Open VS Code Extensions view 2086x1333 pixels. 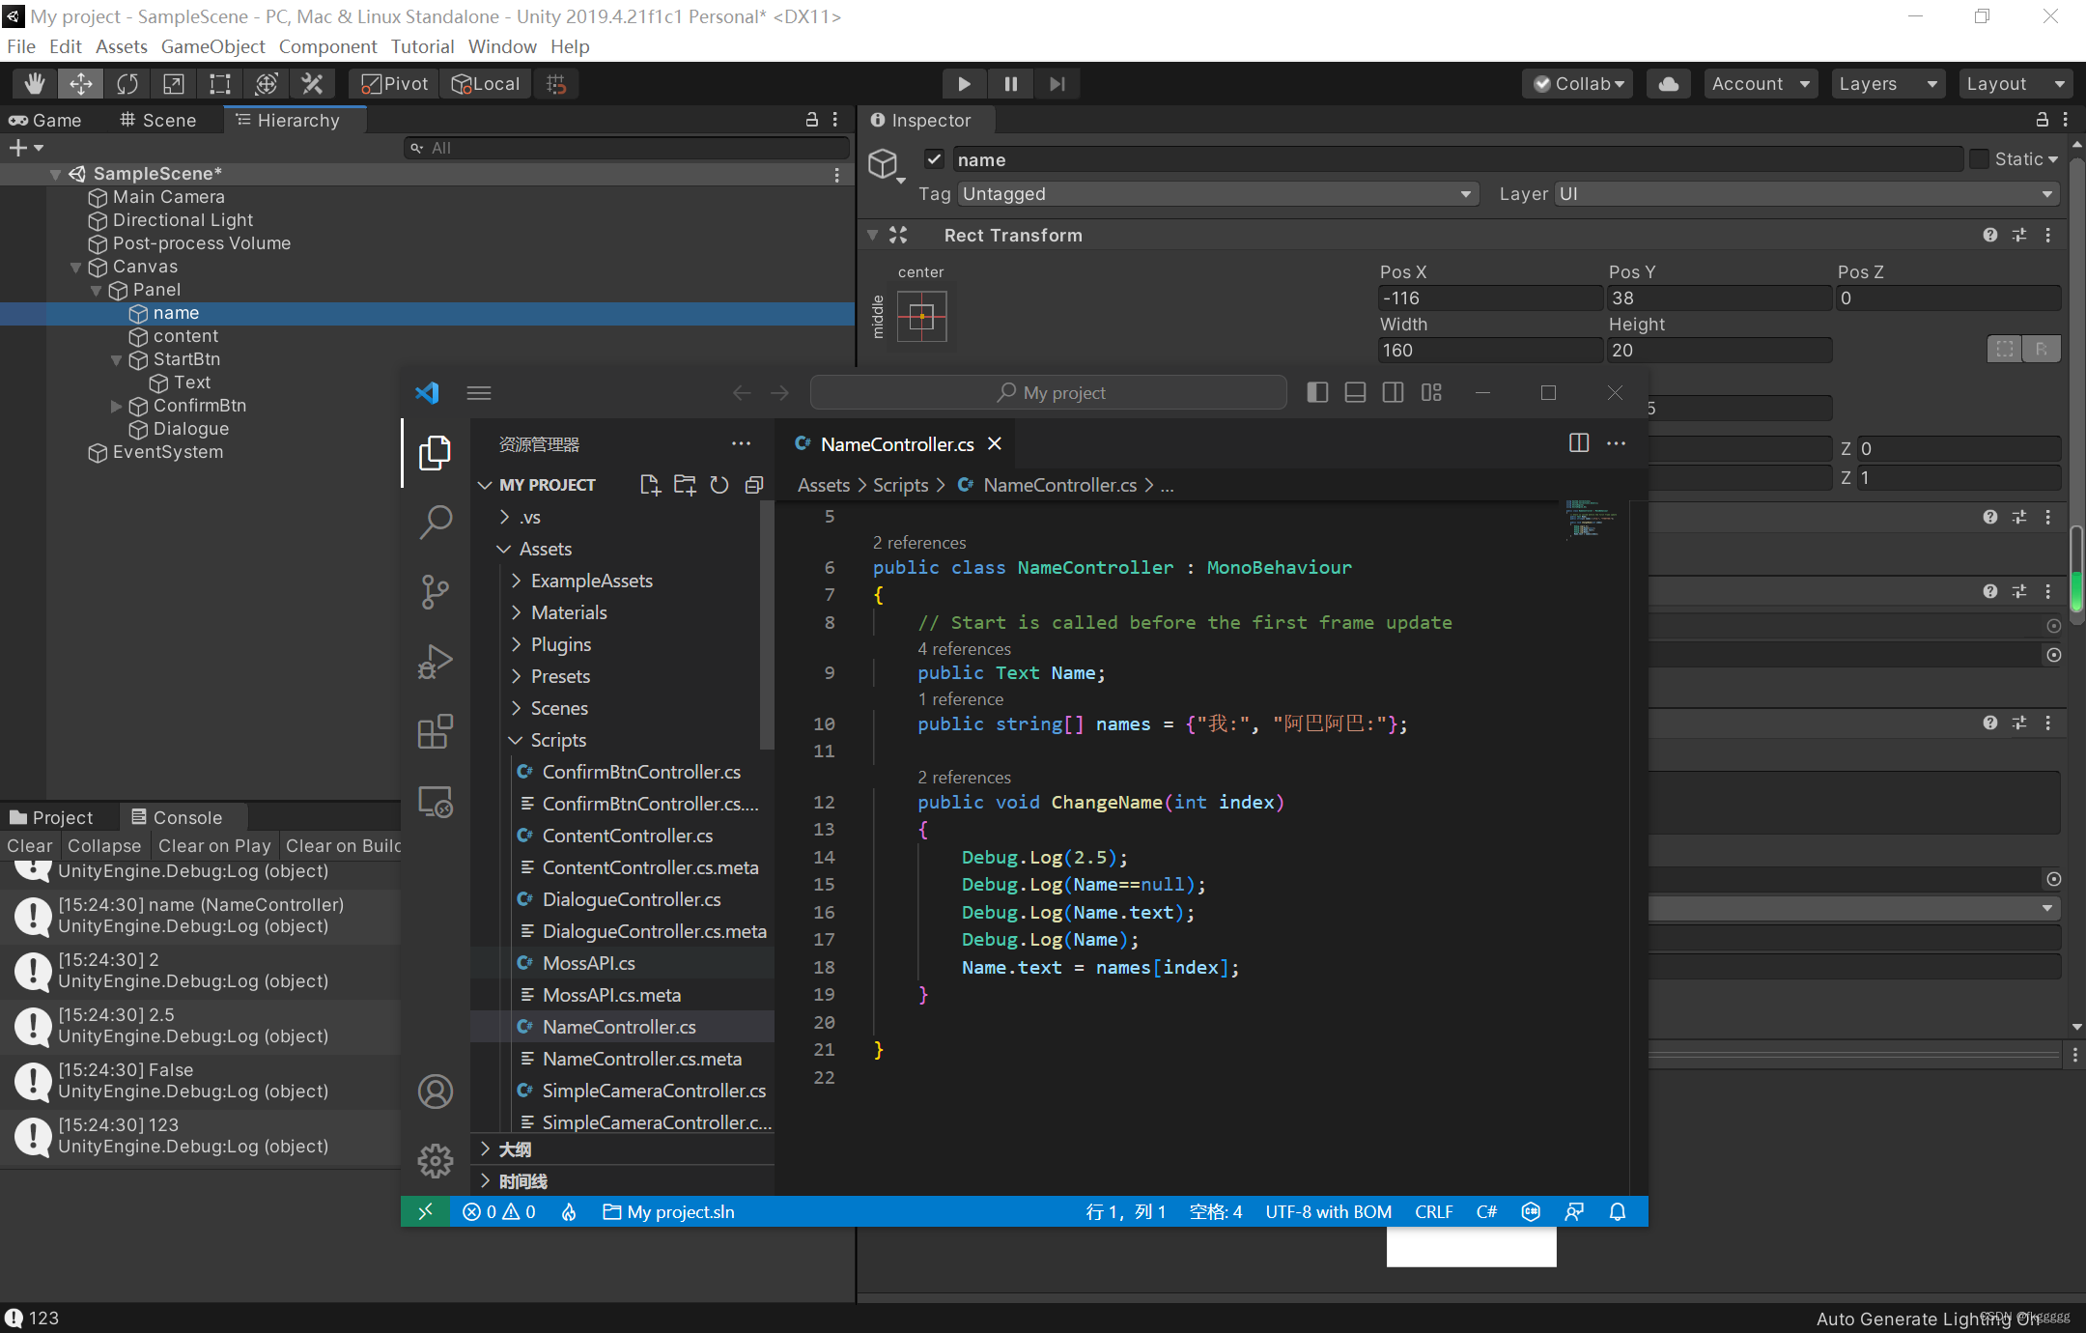pyautogui.click(x=436, y=731)
